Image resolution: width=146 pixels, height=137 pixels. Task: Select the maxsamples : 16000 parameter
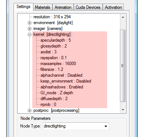pyautogui.click(x=58, y=64)
